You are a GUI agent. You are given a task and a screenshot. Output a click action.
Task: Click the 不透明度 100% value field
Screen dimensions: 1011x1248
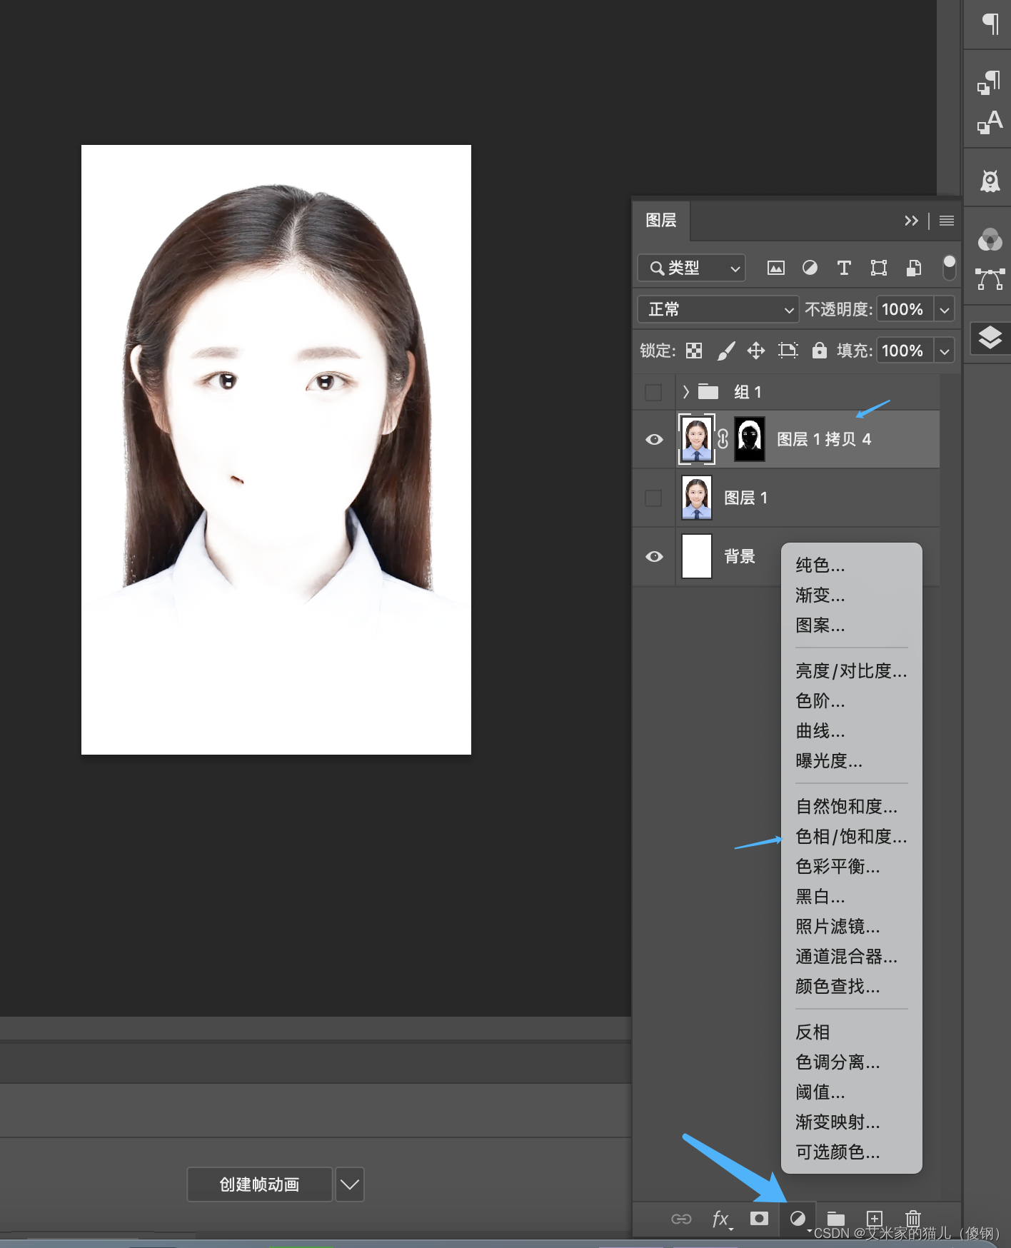[x=904, y=309]
